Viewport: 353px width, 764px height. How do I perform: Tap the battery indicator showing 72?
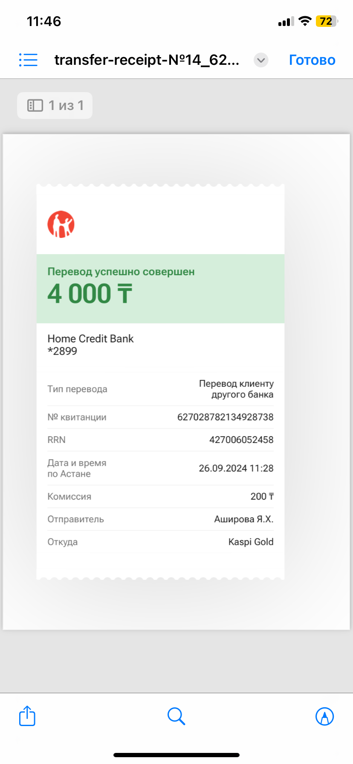point(327,21)
